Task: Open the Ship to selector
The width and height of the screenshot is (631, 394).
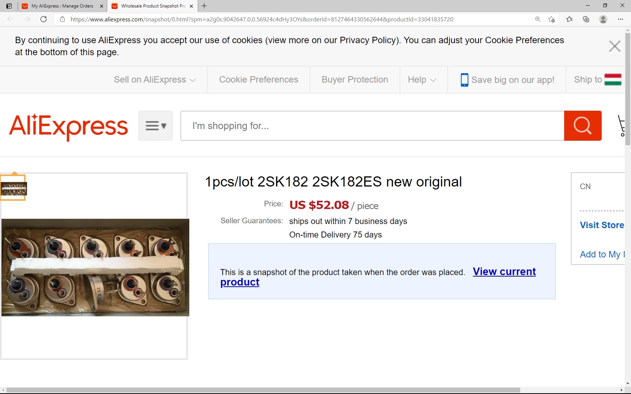Action: [x=598, y=80]
